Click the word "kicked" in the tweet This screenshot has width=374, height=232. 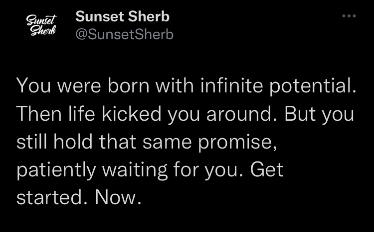132,114
